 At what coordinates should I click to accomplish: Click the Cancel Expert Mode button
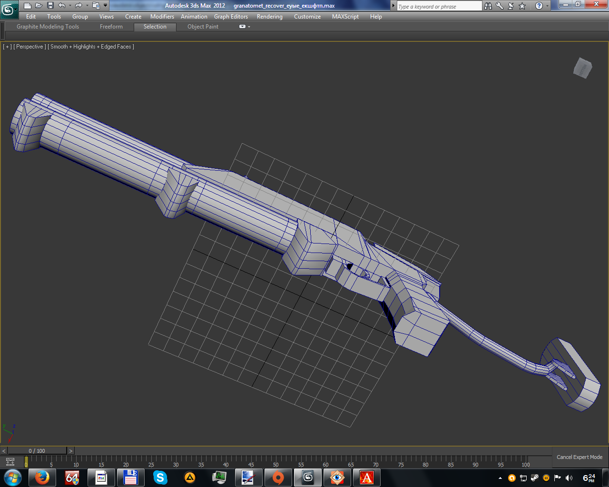[x=580, y=457]
